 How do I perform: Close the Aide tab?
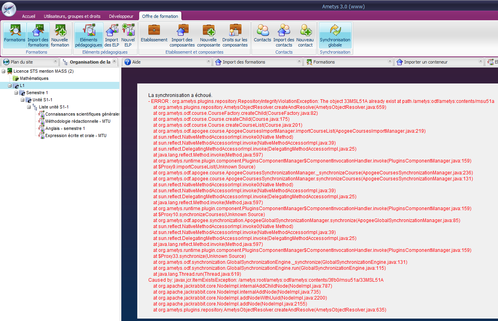click(209, 61)
